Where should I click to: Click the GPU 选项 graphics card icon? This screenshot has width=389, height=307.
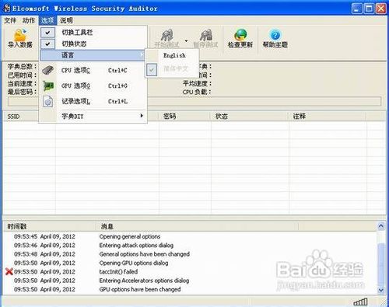pos(48,85)
